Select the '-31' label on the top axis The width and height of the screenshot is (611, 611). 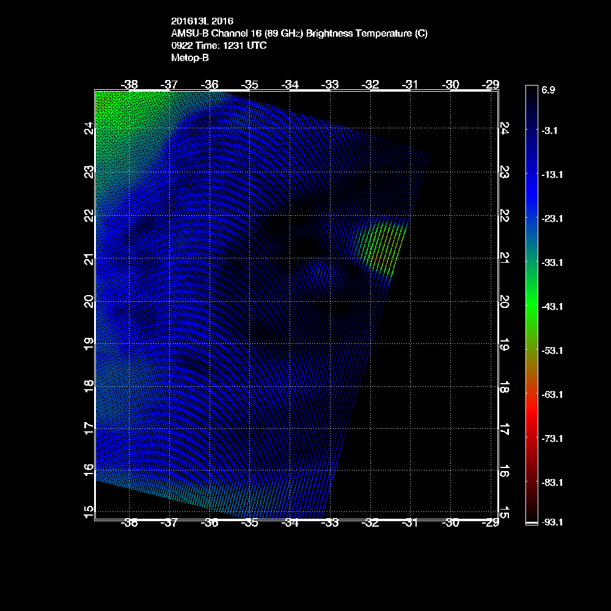click(410, 84)
